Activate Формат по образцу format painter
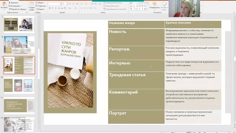The height and width of the screenshot is (133, 236). (x=17, y=9)
